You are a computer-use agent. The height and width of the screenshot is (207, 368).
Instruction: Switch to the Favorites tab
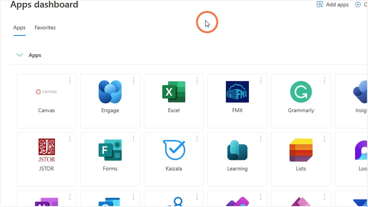coord(45,28)
